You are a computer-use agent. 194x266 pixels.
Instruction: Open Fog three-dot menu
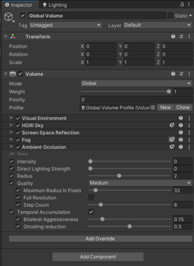189,140
